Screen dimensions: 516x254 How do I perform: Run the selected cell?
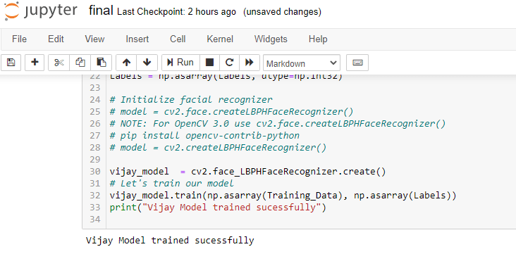click(180, 63)
